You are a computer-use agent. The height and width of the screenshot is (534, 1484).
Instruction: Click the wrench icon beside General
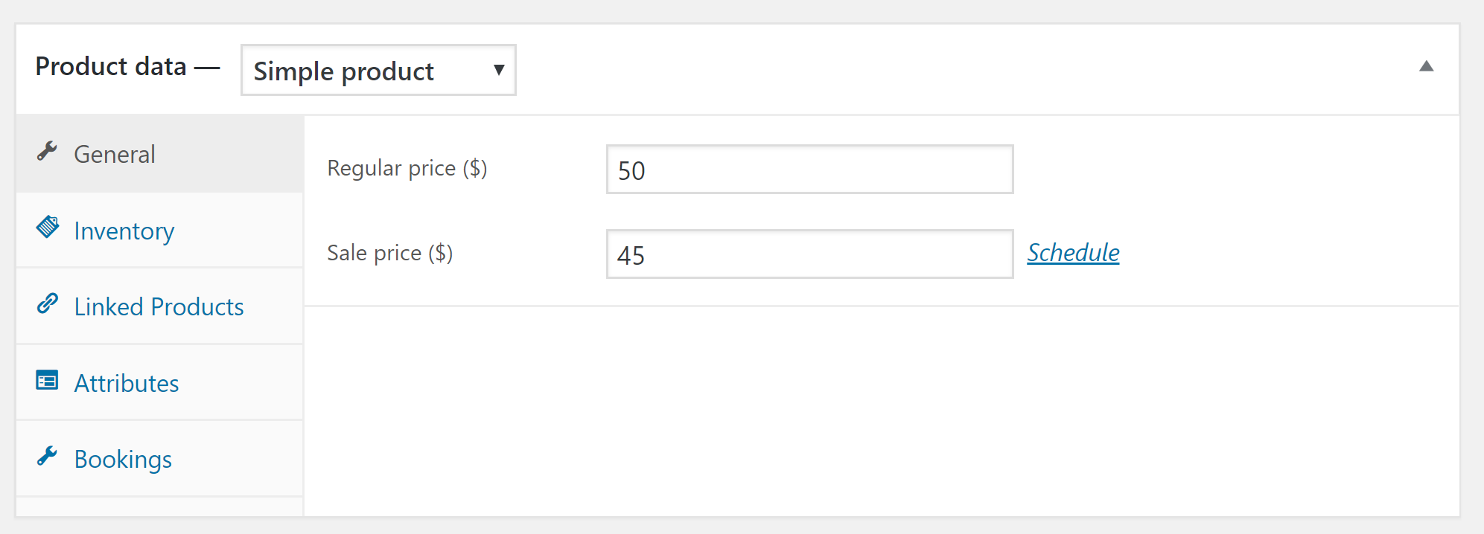click(x=47, y=152)
